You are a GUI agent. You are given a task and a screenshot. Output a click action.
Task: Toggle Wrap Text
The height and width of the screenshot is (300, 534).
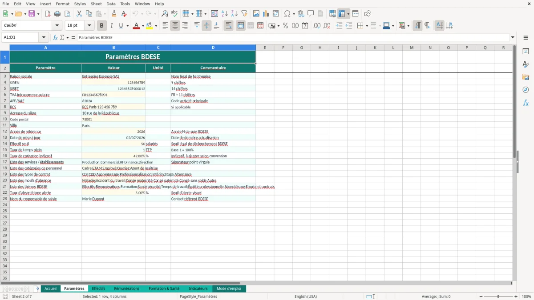pyautogui.click(x=229, y=26)
